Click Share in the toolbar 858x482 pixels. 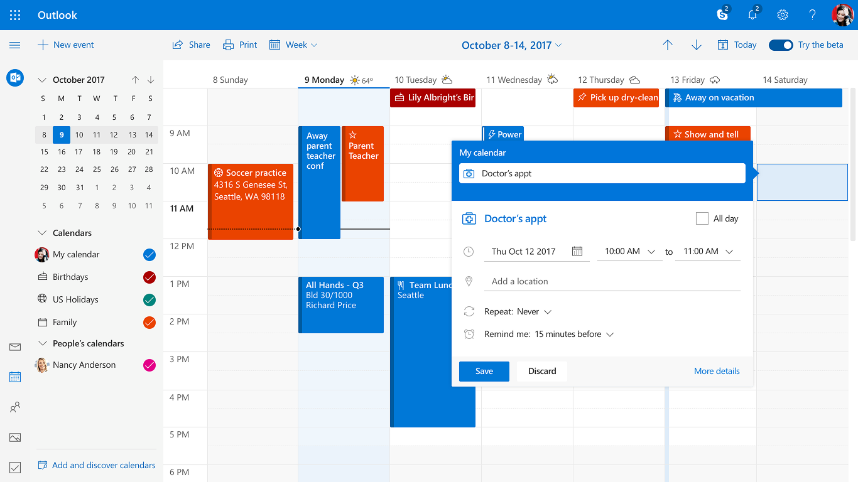(x=192, y=45)
